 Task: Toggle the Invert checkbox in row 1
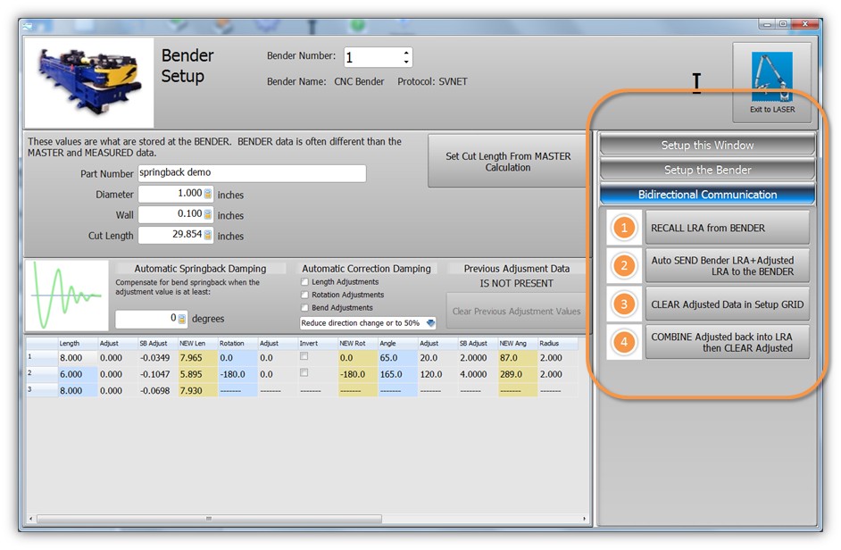304,357
